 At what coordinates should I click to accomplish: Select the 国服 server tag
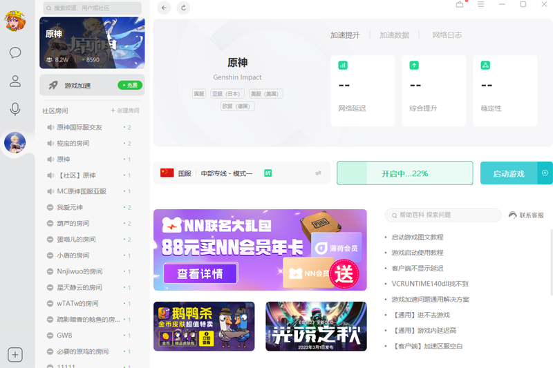pos(199,94)
